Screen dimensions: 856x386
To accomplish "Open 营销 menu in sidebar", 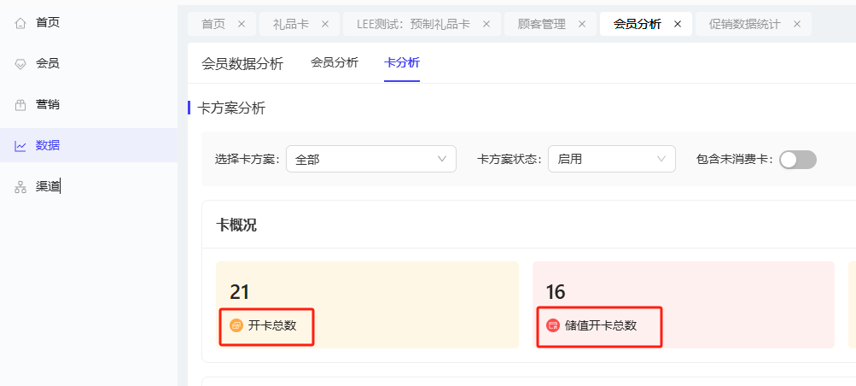I will coord(89,105).
